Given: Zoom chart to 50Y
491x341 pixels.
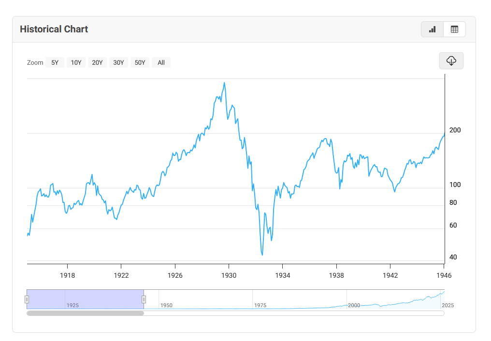Looking at the screenshot, I should click(140, 62).
